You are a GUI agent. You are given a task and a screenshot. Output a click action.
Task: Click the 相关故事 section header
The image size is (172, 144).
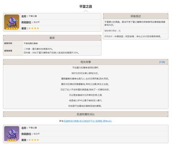(86, 62)
